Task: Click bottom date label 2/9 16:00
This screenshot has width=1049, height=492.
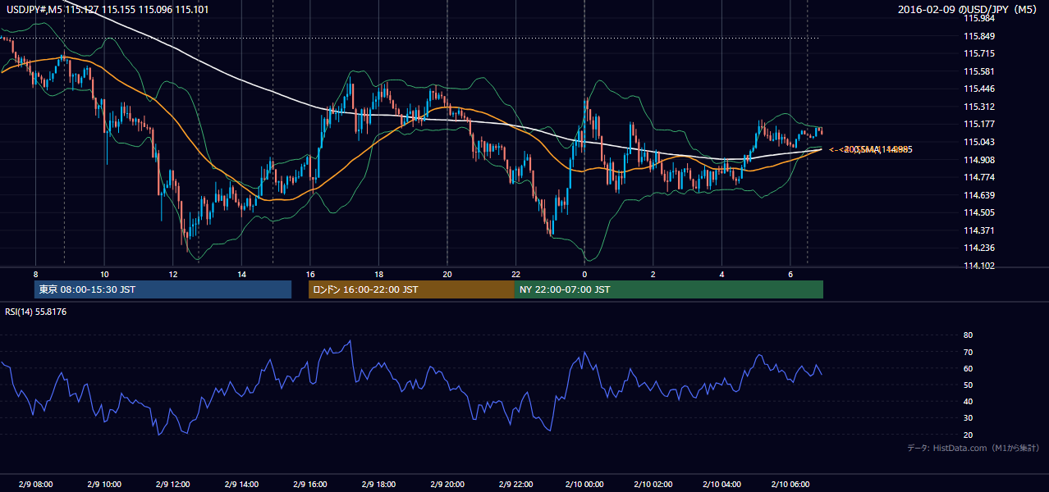Action: (x=309, y=485)
